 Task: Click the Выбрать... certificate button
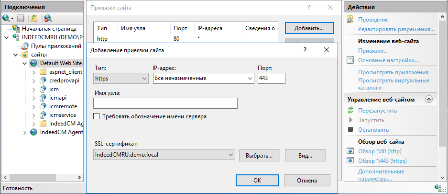point(259,156)
